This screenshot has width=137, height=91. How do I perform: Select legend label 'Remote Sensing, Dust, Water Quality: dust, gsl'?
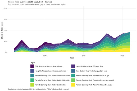(x=92, y=76)
